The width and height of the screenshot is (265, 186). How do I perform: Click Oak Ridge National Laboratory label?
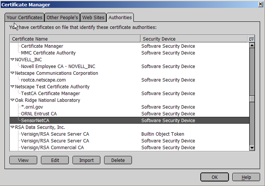coord(47,100)
